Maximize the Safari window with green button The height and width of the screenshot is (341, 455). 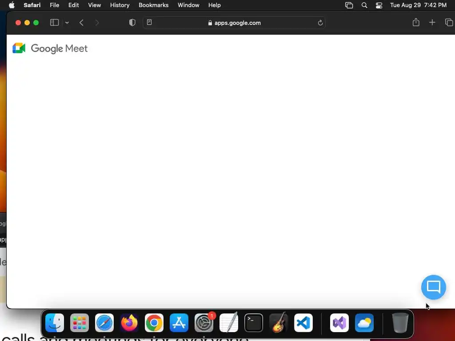pos(36,23)
